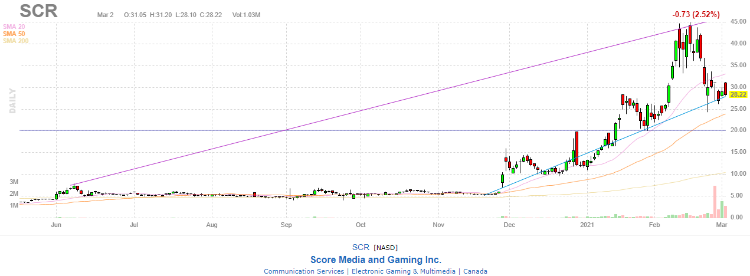Click the tallest red volume bar
Image resolution: width=750 pixels, height=276 pixels.
click(715, 202)
